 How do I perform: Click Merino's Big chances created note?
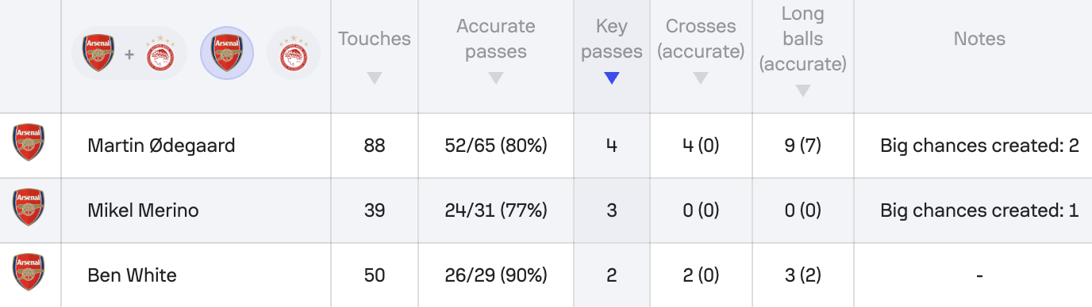pos(979,210)
